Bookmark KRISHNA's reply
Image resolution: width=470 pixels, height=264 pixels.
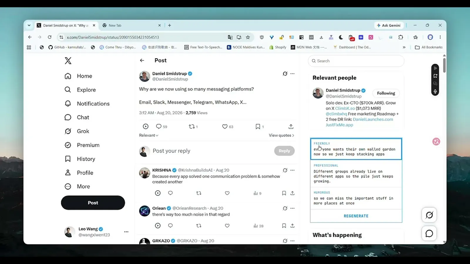(284, 193)
